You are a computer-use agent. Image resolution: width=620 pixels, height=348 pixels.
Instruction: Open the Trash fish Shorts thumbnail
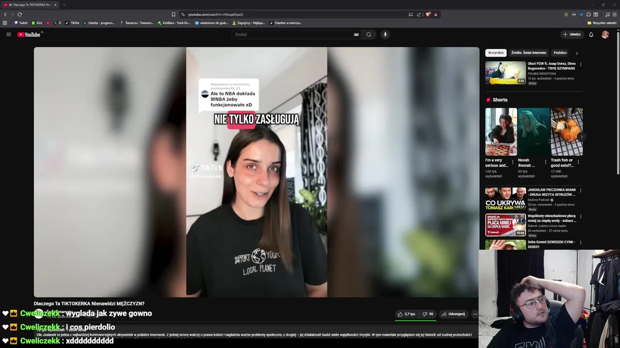(x=567, y=131)
